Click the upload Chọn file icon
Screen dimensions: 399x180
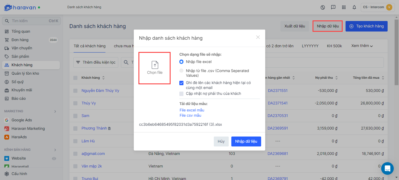[155, 65]
